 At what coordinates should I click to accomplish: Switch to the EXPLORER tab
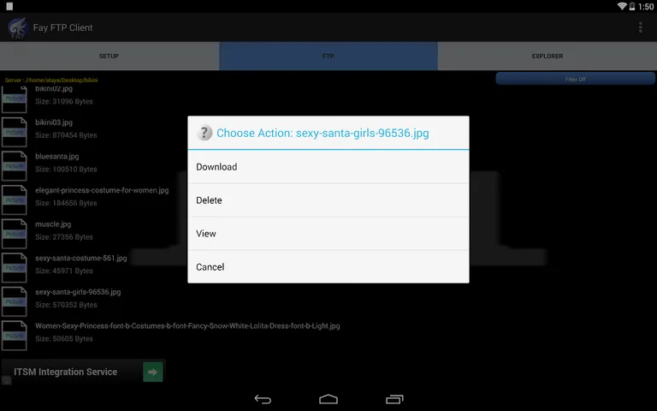(547, 56)
